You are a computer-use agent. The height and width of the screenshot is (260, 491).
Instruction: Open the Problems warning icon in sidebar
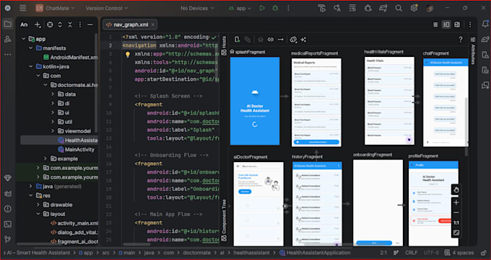pyautogui.click(x=7, y=209)
